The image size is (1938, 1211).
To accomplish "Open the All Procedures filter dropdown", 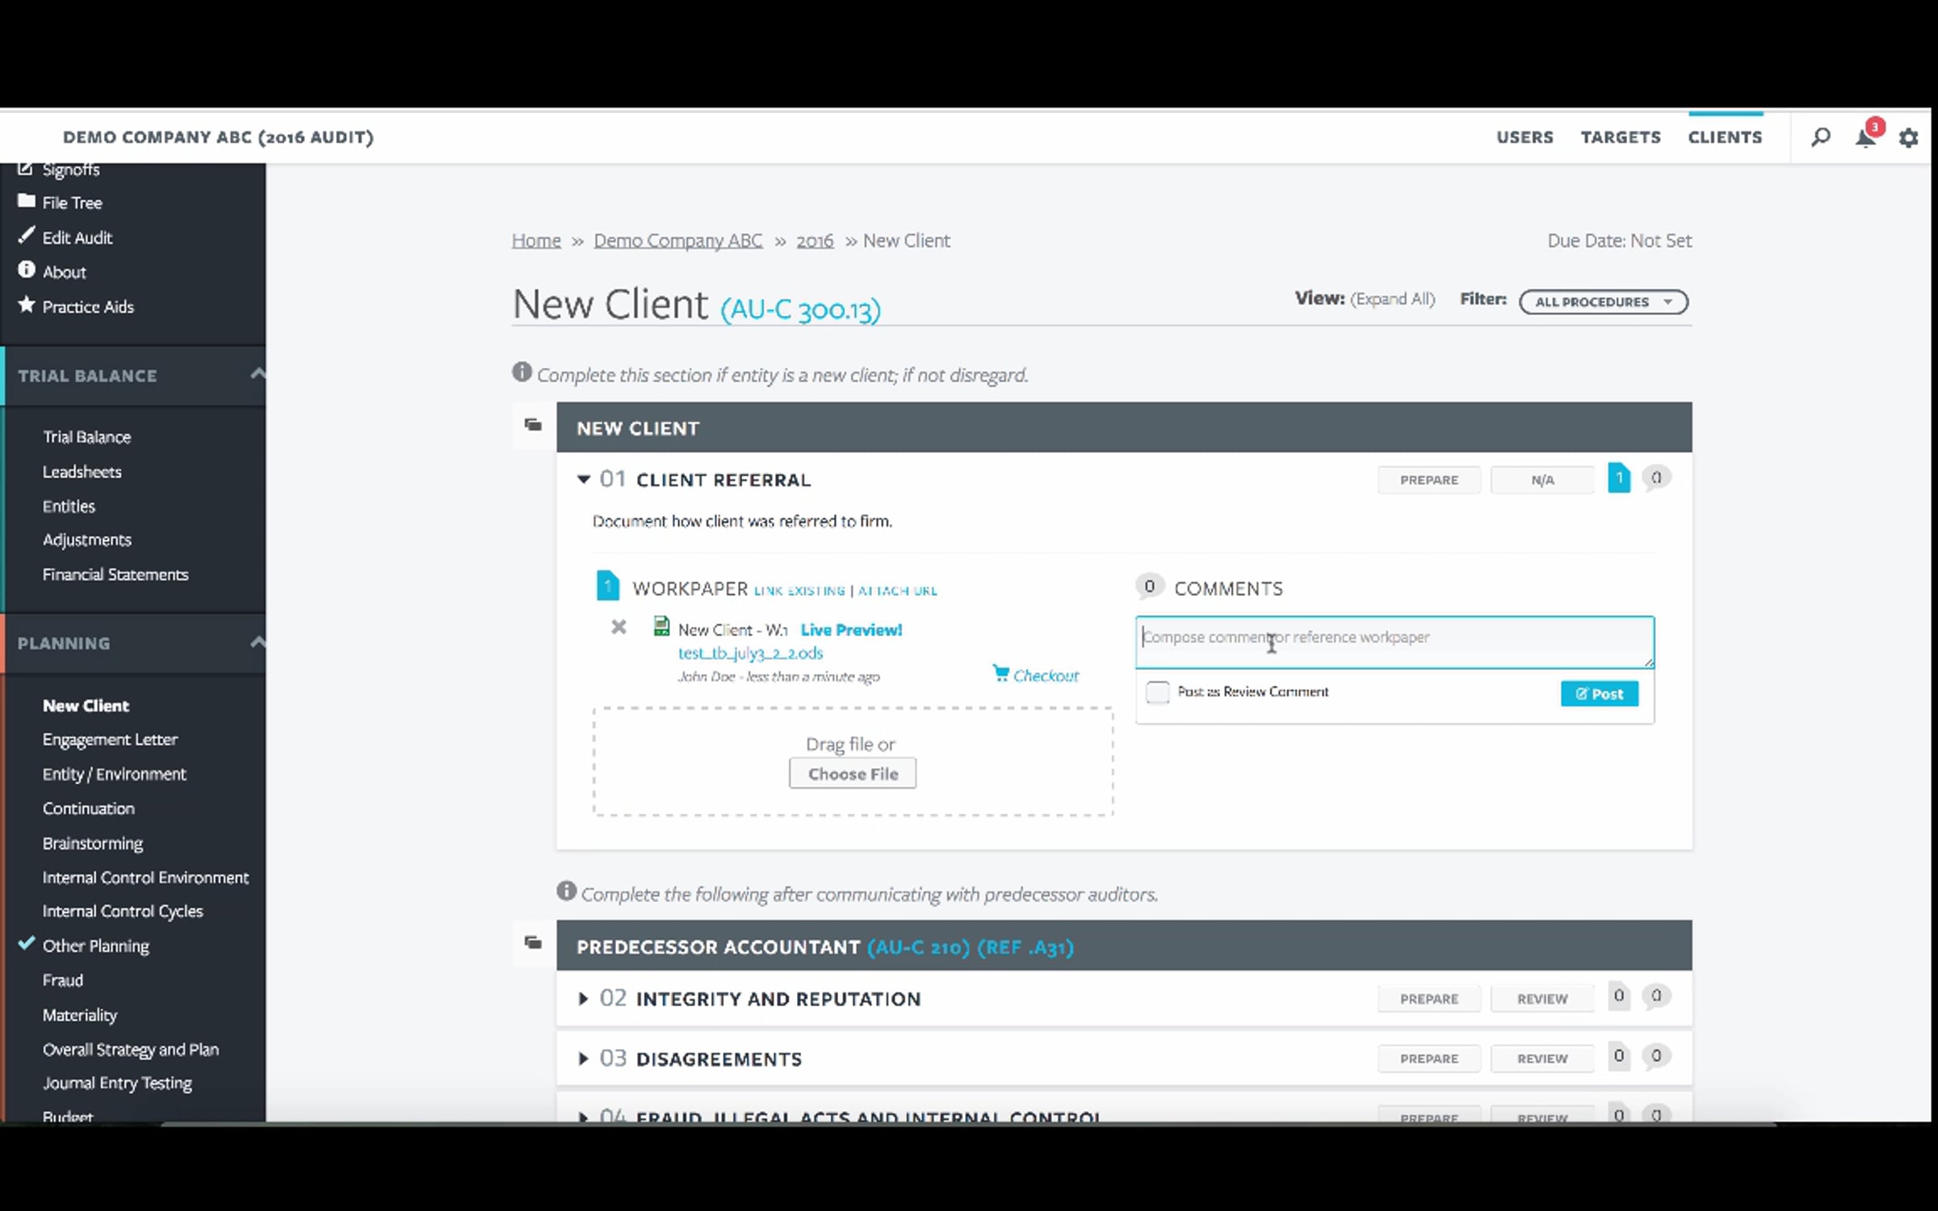I will (x=1603, y=302).
